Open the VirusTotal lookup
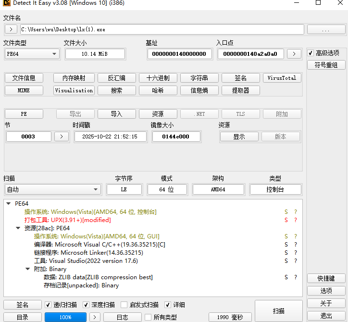The height and width of the screenshot is (322, 348). click(x=282, y=78)
